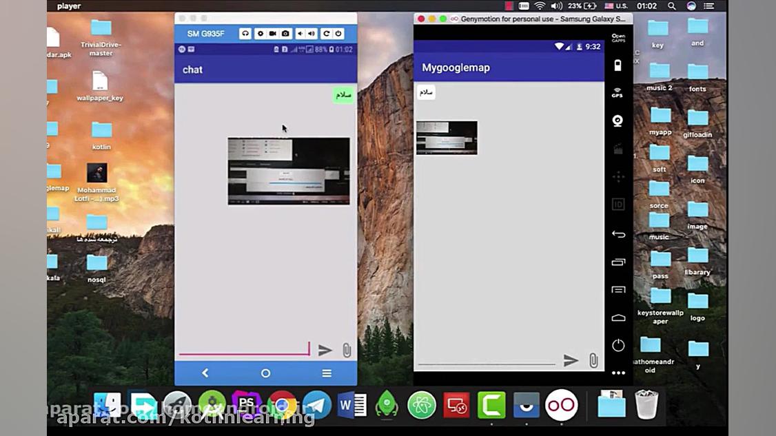Open GAPPS in the Genymotion sidebar
This screenshot has height=436, width=776.
coord(618,38)
